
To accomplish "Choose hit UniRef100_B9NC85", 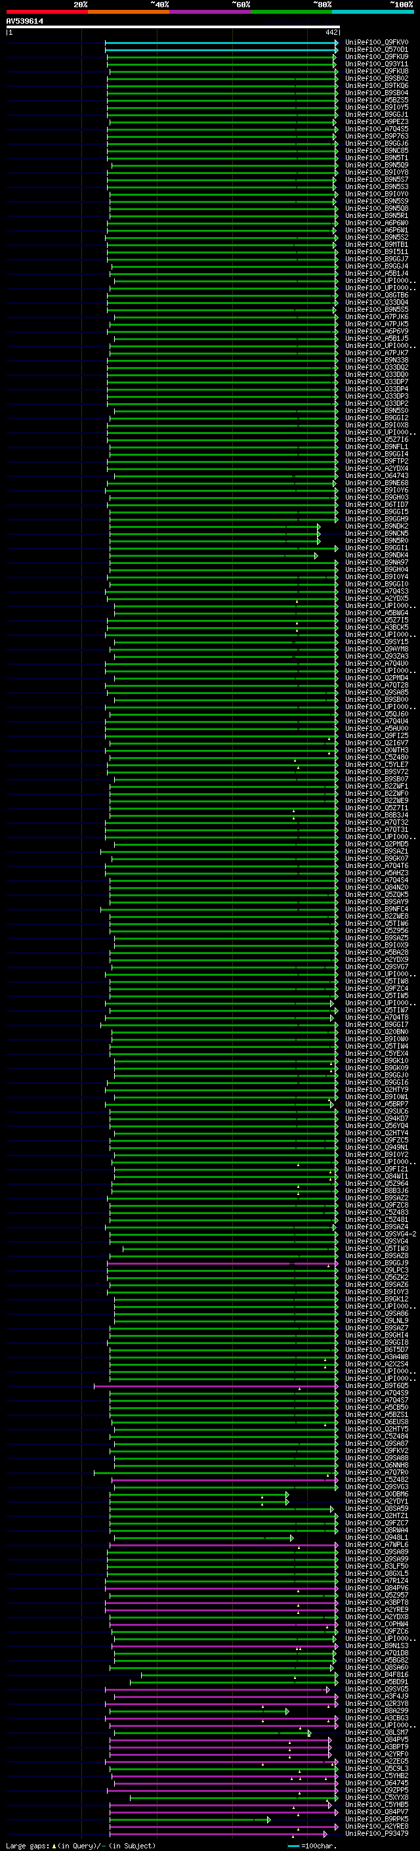I will coord(377,151).
